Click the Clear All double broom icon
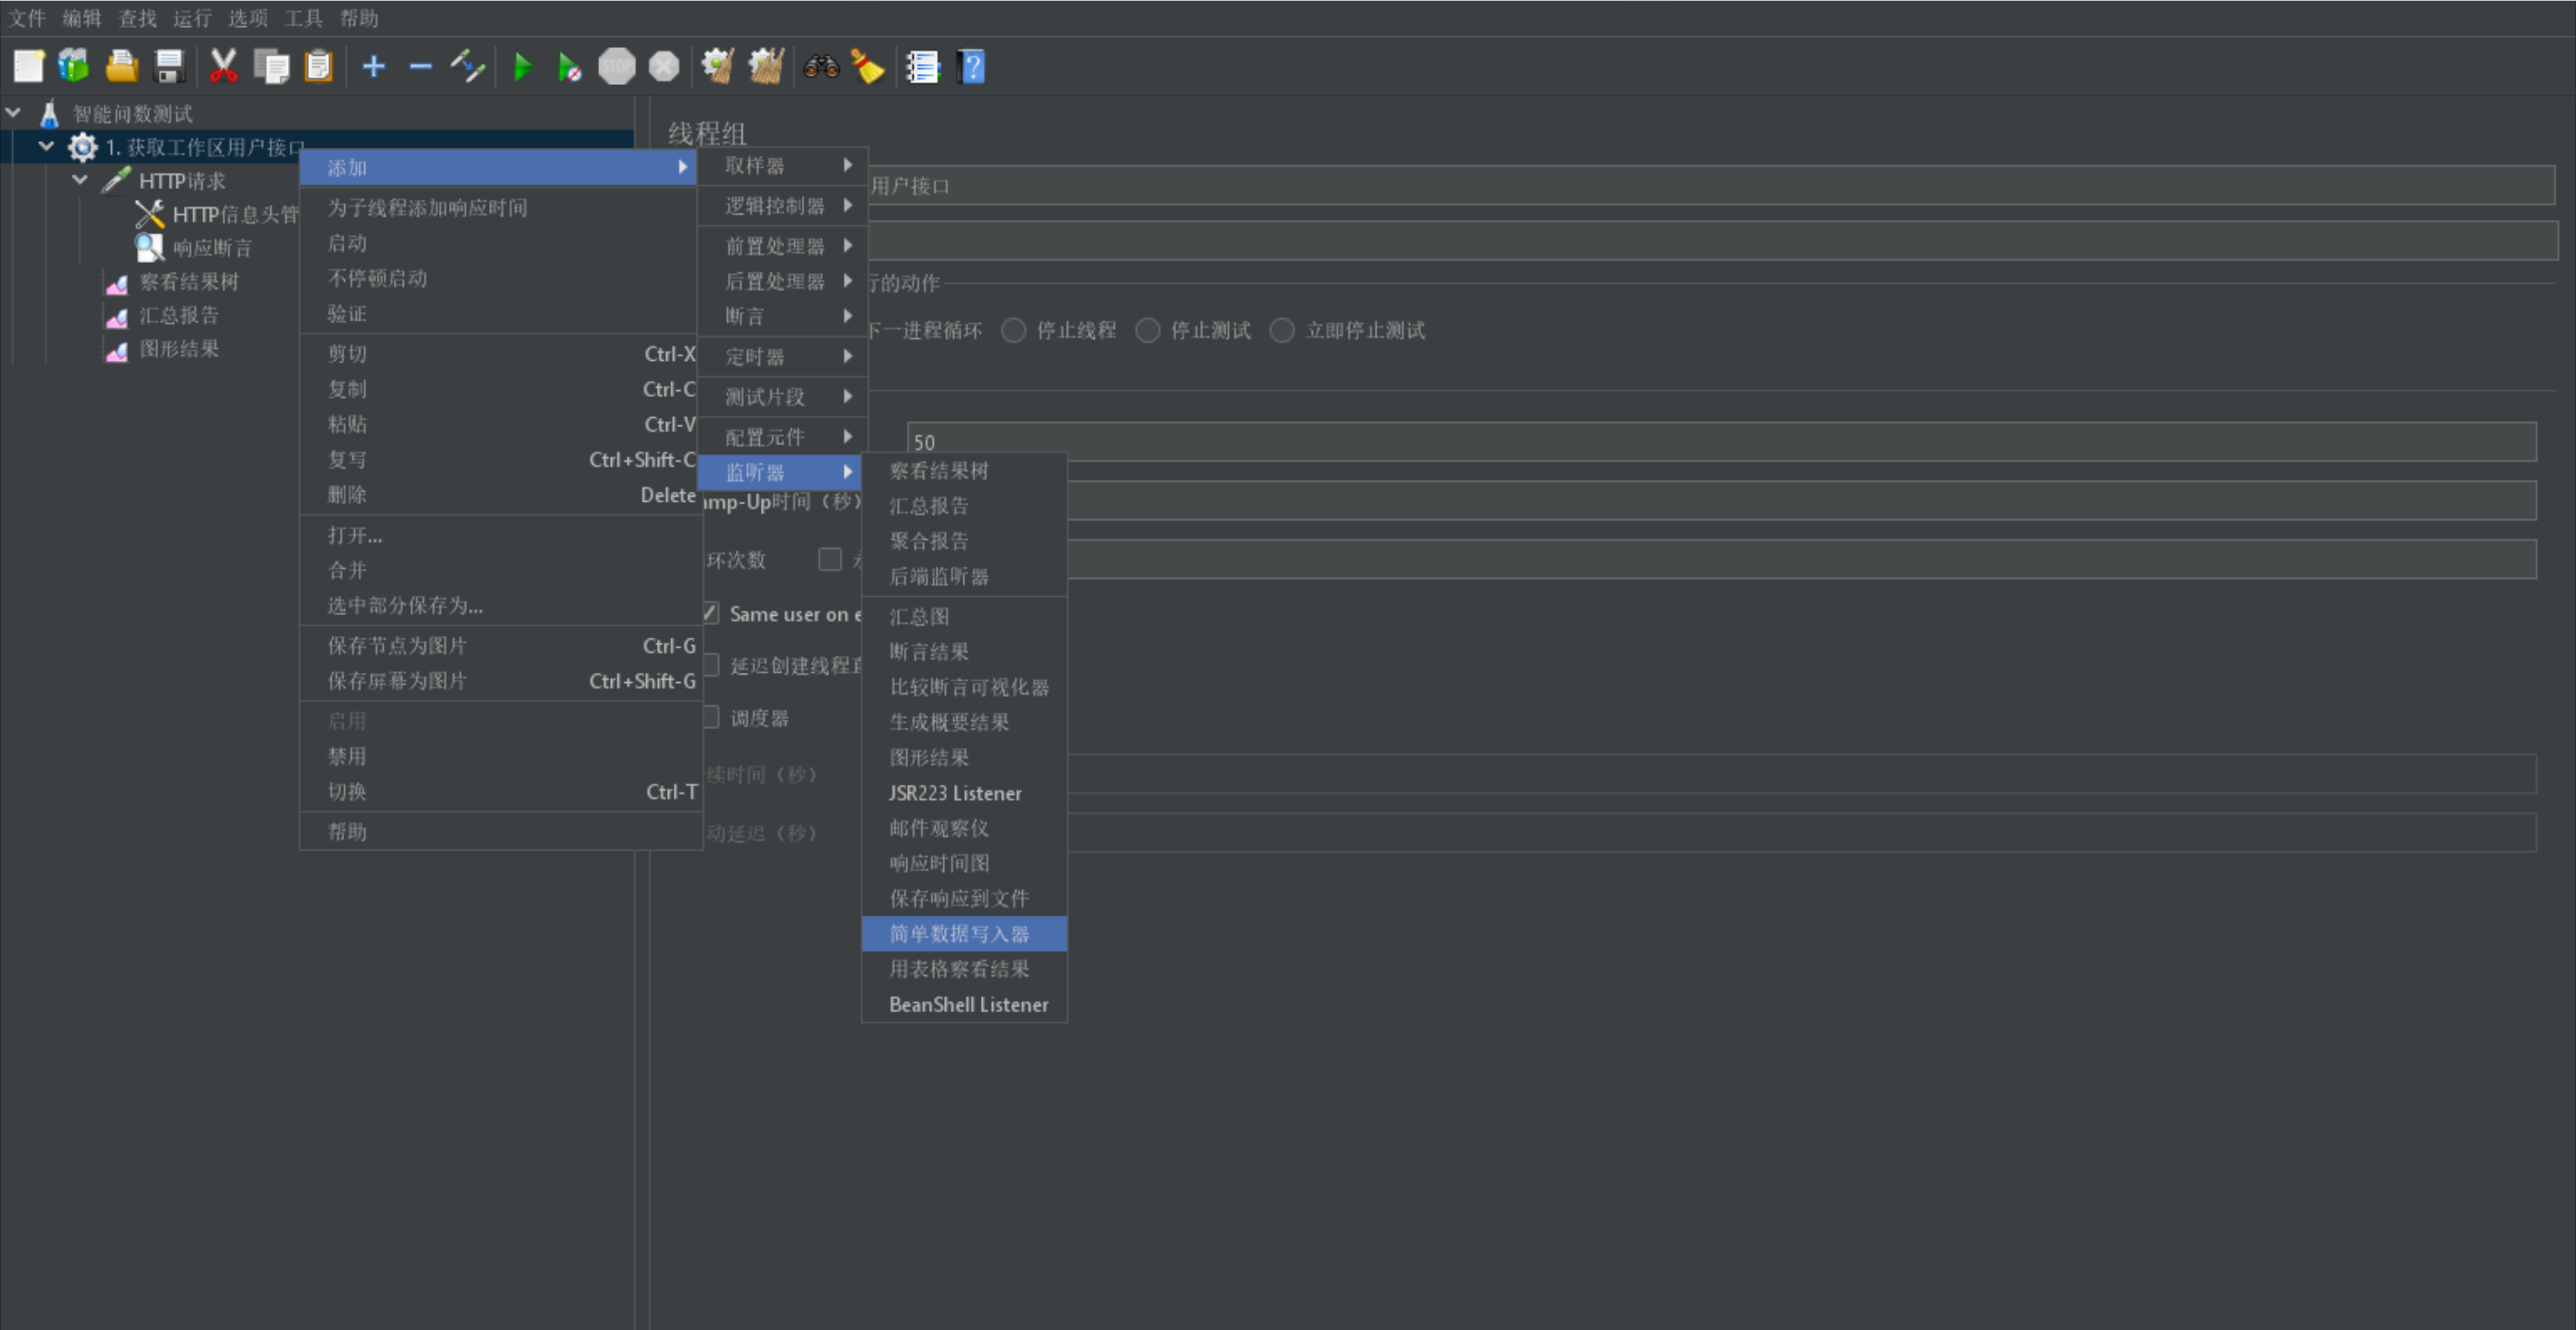Screen dimensions: 2576x1330 pyautogui.click(x=767, y=67)
